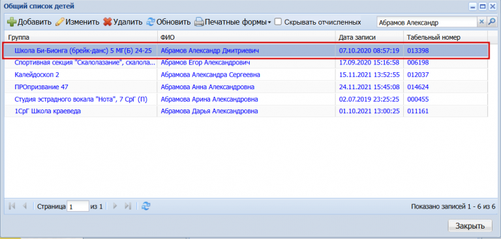Click the date 01.10.2021 13:00:25
Screen dimensions: 501x239
pos(370,111)
